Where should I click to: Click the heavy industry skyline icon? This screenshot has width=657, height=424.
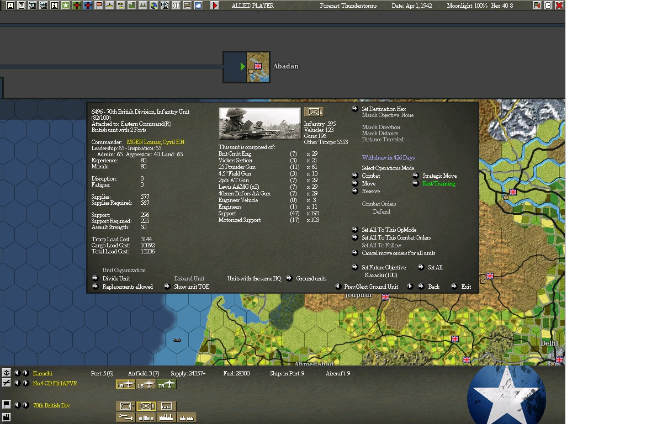166,417
